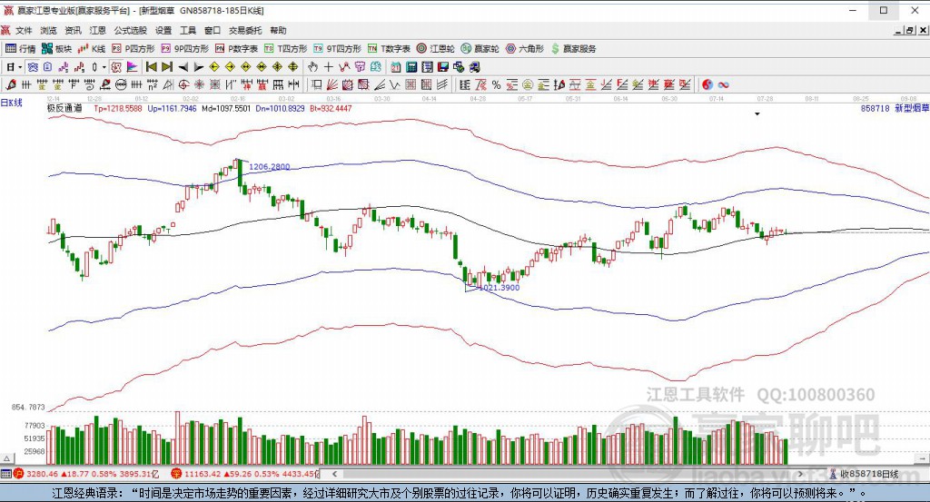Click the save disk icon
Viewport: 930px width, 502px height.
tap(443, 67)
